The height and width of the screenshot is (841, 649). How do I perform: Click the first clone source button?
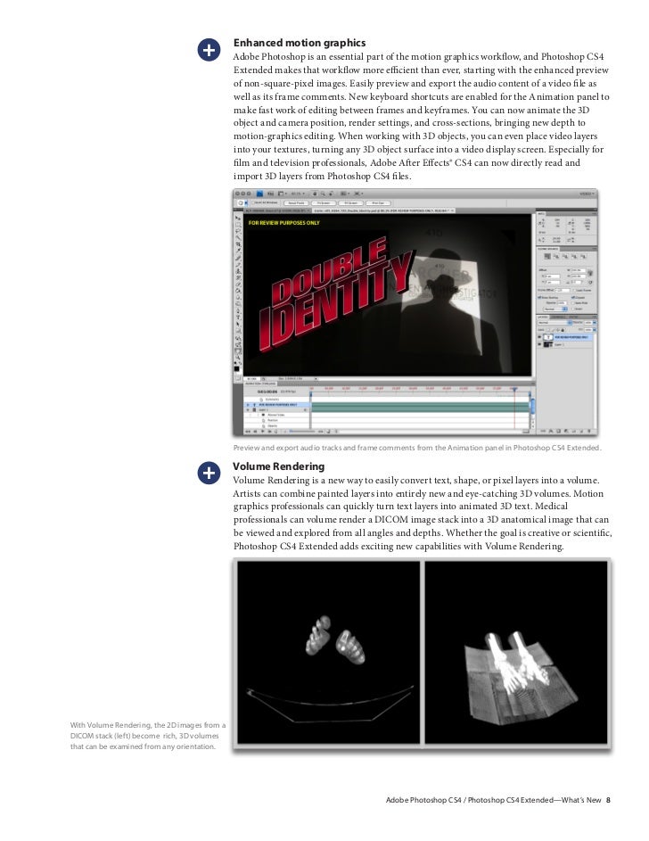pos(547,256)
